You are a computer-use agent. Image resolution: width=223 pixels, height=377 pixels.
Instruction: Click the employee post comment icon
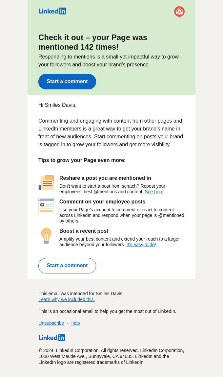[x=46, y=206]
